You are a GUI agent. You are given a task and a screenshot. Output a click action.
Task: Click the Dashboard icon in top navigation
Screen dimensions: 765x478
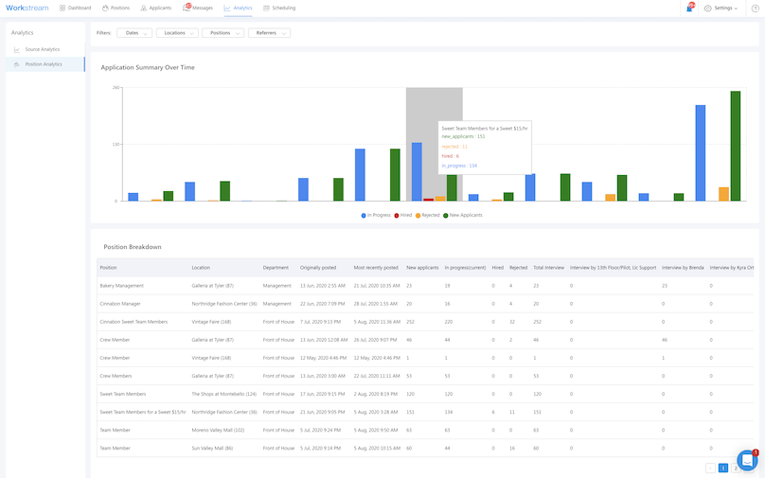pyautogui.click(x=62, y=8)
